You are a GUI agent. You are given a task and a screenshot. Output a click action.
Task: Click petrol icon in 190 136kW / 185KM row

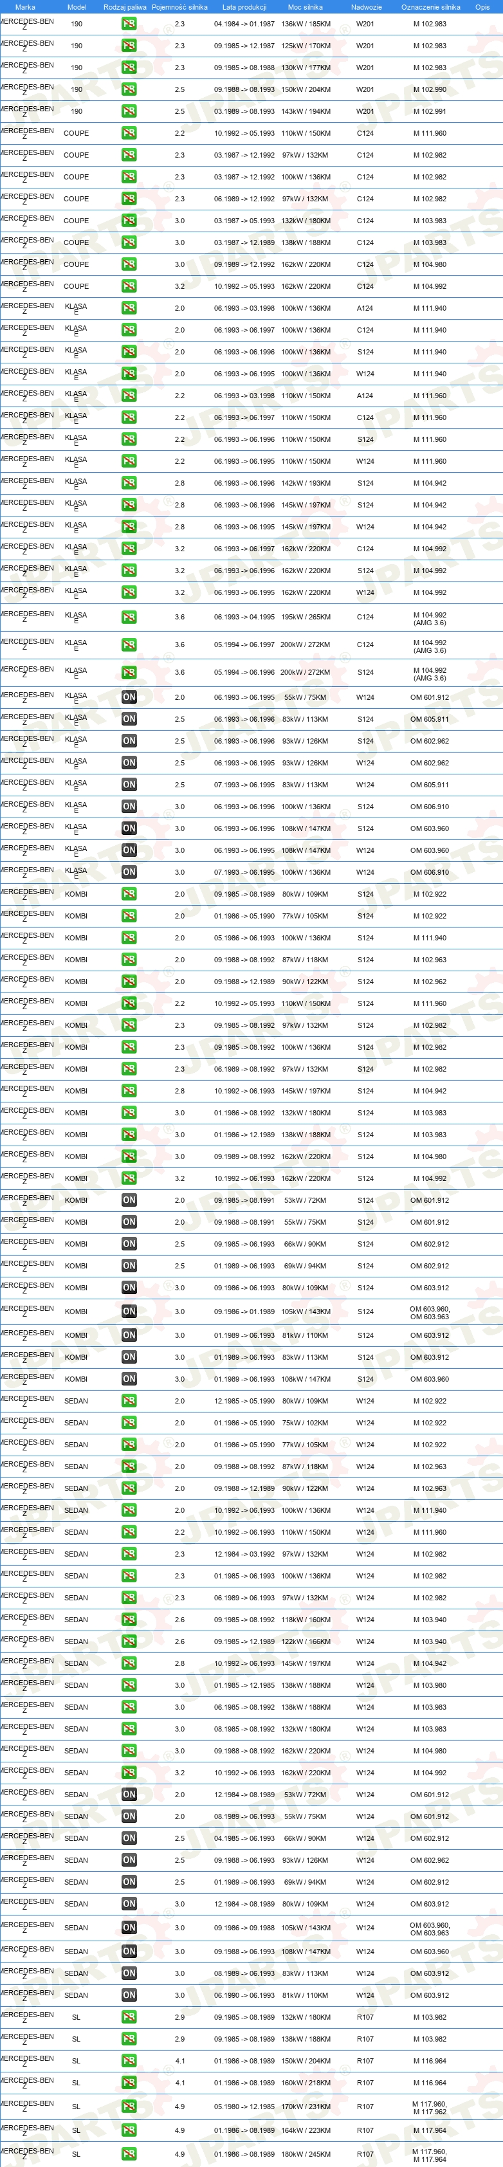coord(129,24)
